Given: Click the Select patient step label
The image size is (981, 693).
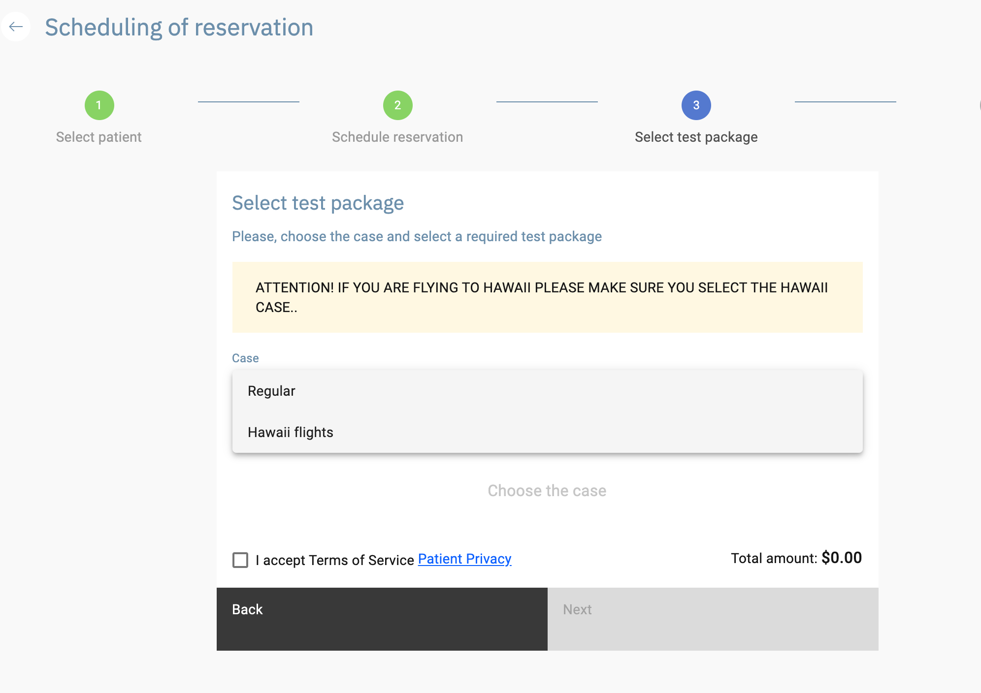Looking at the screenshot, I should coord(98,137).
